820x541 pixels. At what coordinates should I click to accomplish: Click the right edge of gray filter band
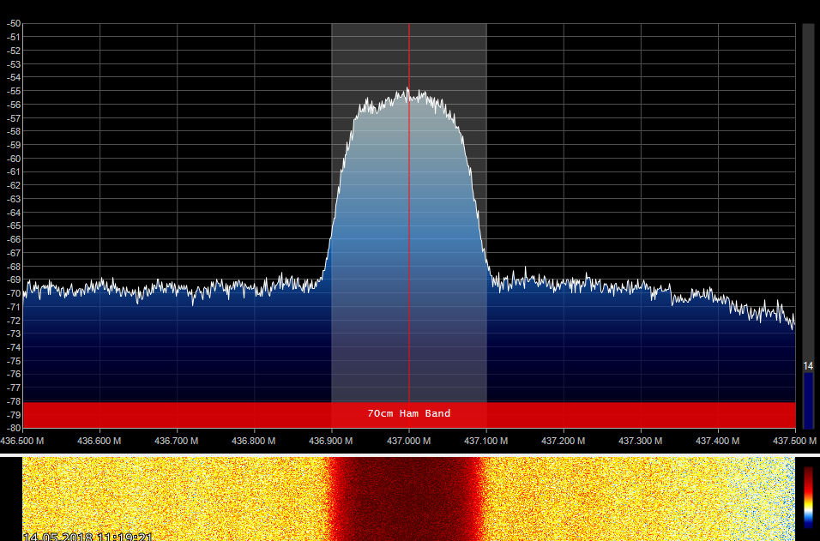coord(486,214)
